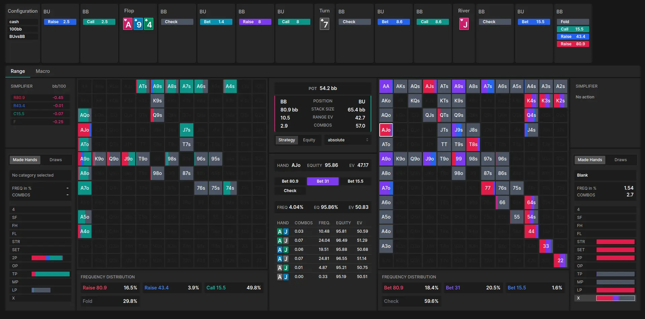Viewport: 645px width, 319px height.
Task: Show Draws in left category panel
Action: (55, 160)
